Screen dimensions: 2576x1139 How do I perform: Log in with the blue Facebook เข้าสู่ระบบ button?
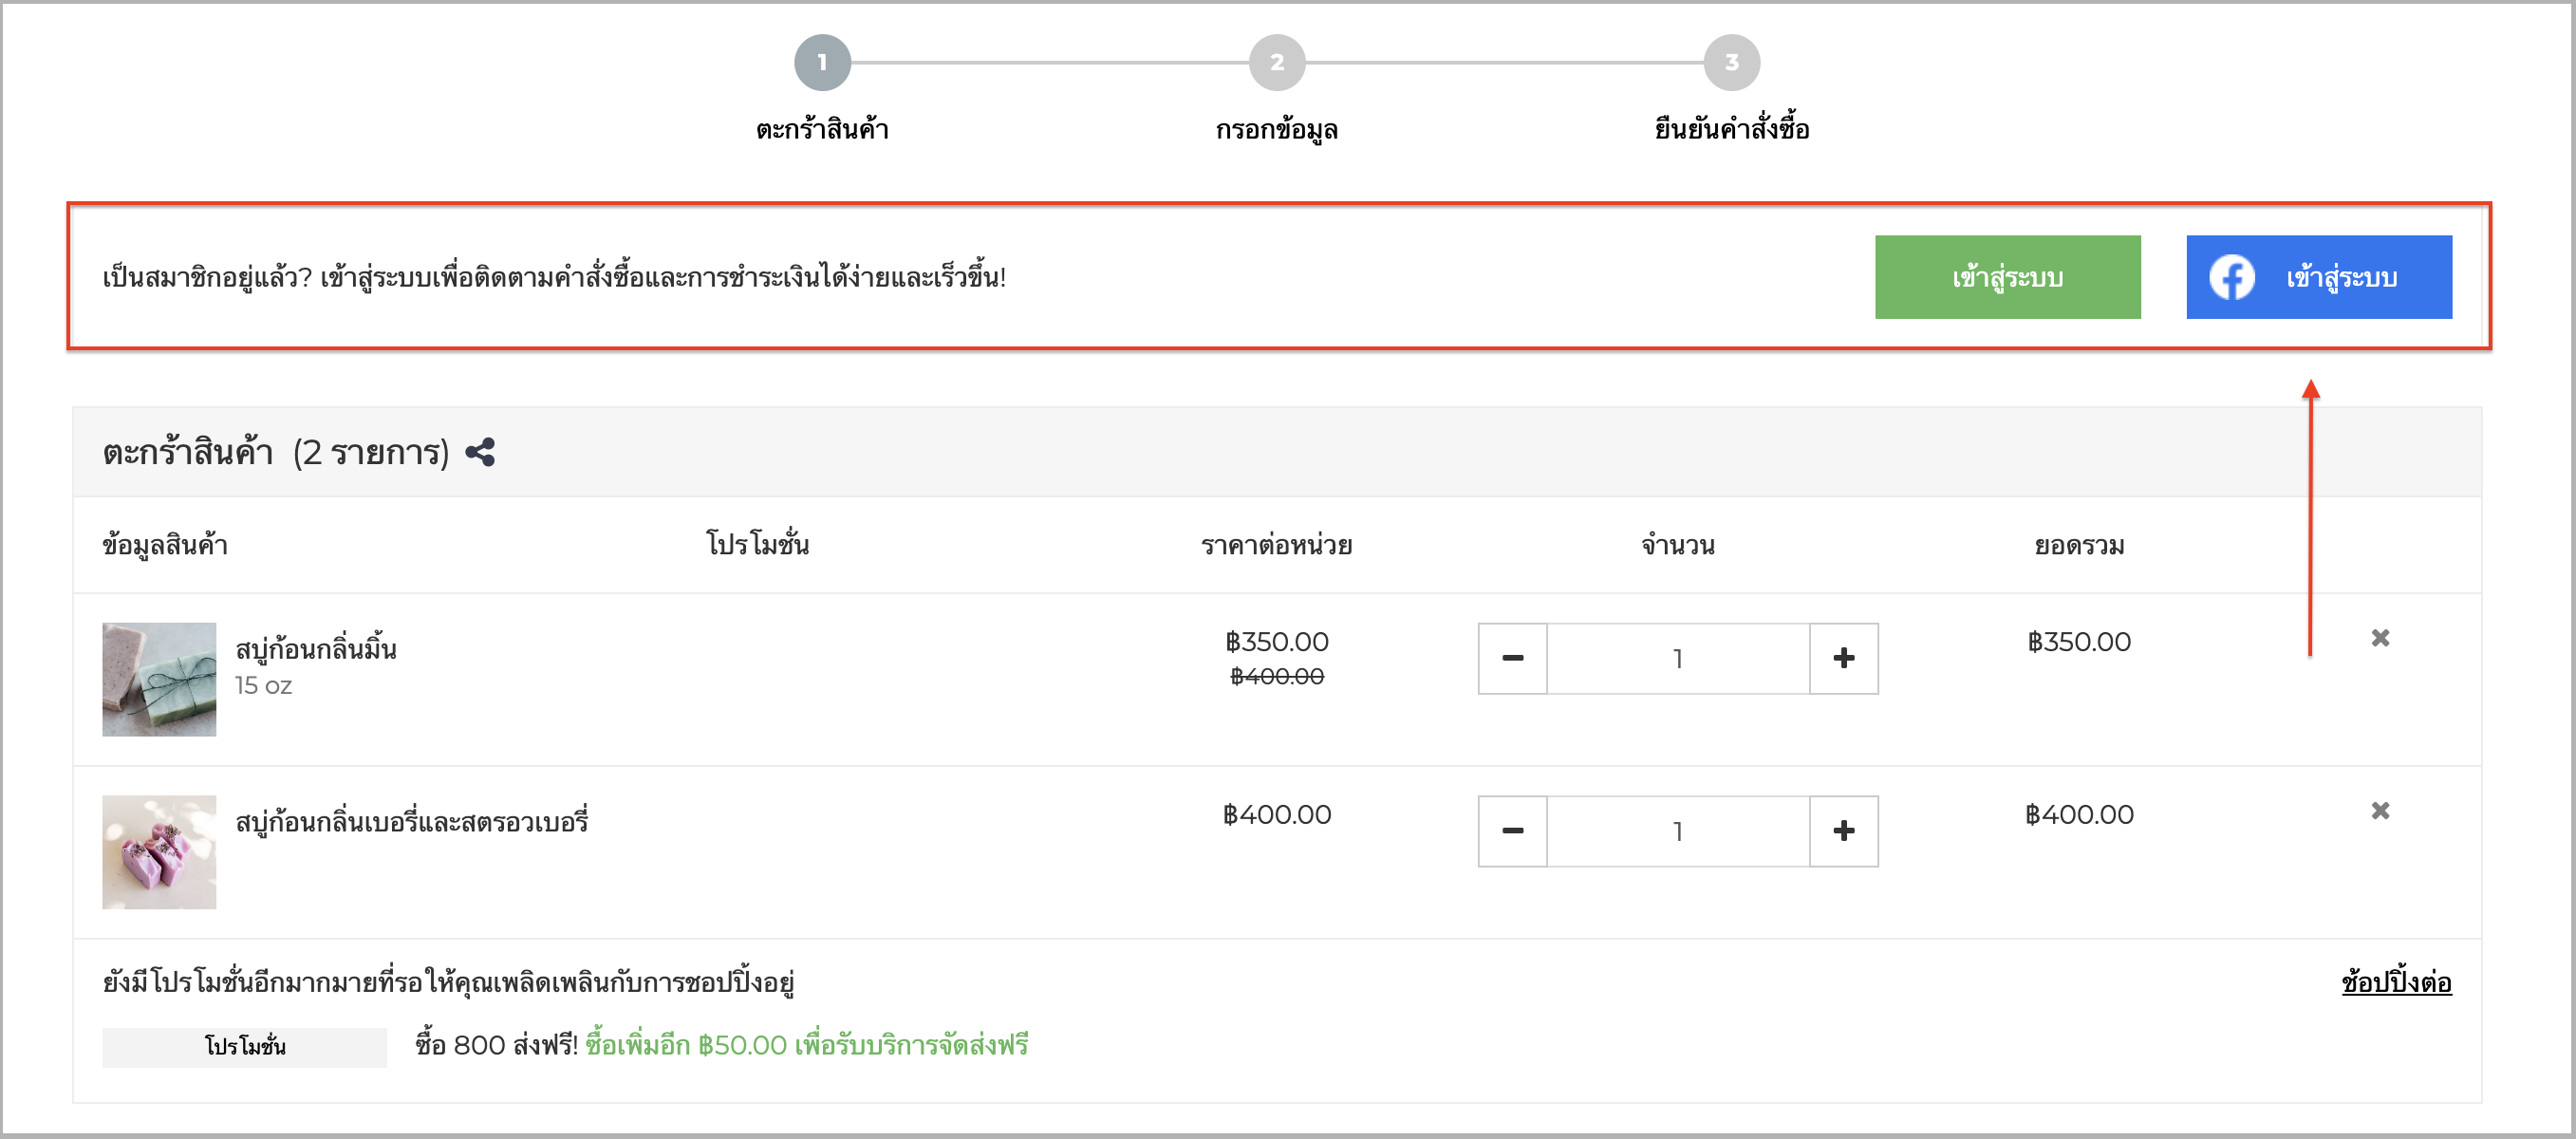2319,277
